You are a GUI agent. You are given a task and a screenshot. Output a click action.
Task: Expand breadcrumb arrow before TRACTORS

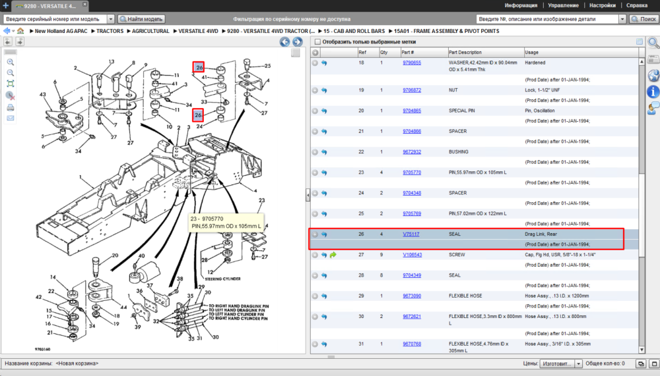(94, 31)
